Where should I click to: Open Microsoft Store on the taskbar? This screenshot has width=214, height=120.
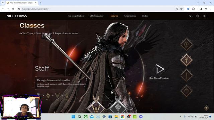coord(110,117)
